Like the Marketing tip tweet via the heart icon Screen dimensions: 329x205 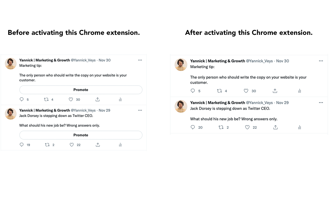pyautogui.click(x=71, y=99)
